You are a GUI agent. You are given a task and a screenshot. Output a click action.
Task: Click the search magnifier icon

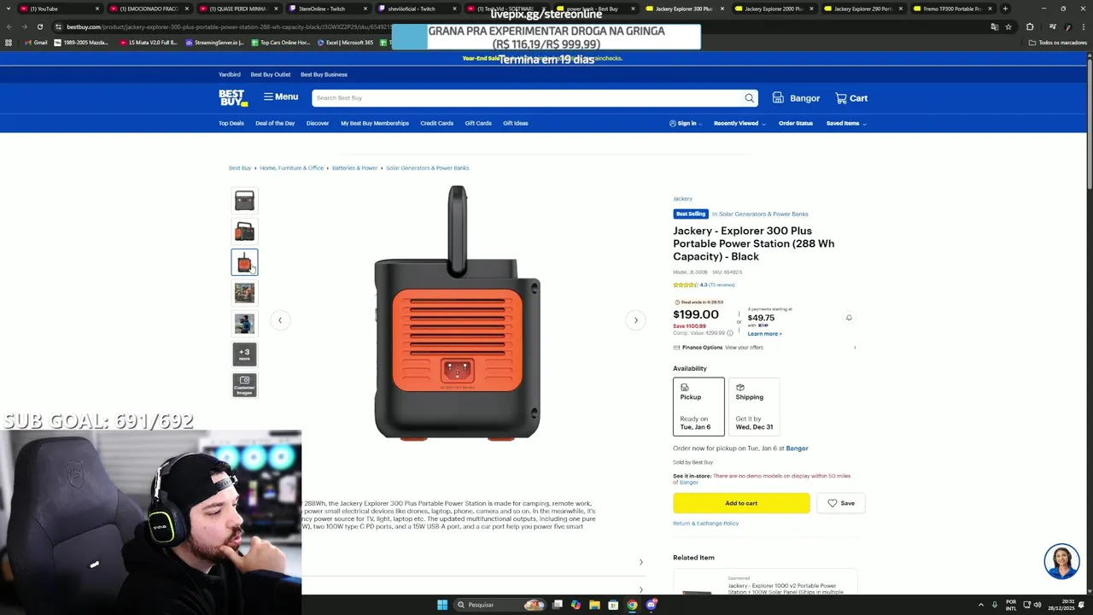(749, 98)
